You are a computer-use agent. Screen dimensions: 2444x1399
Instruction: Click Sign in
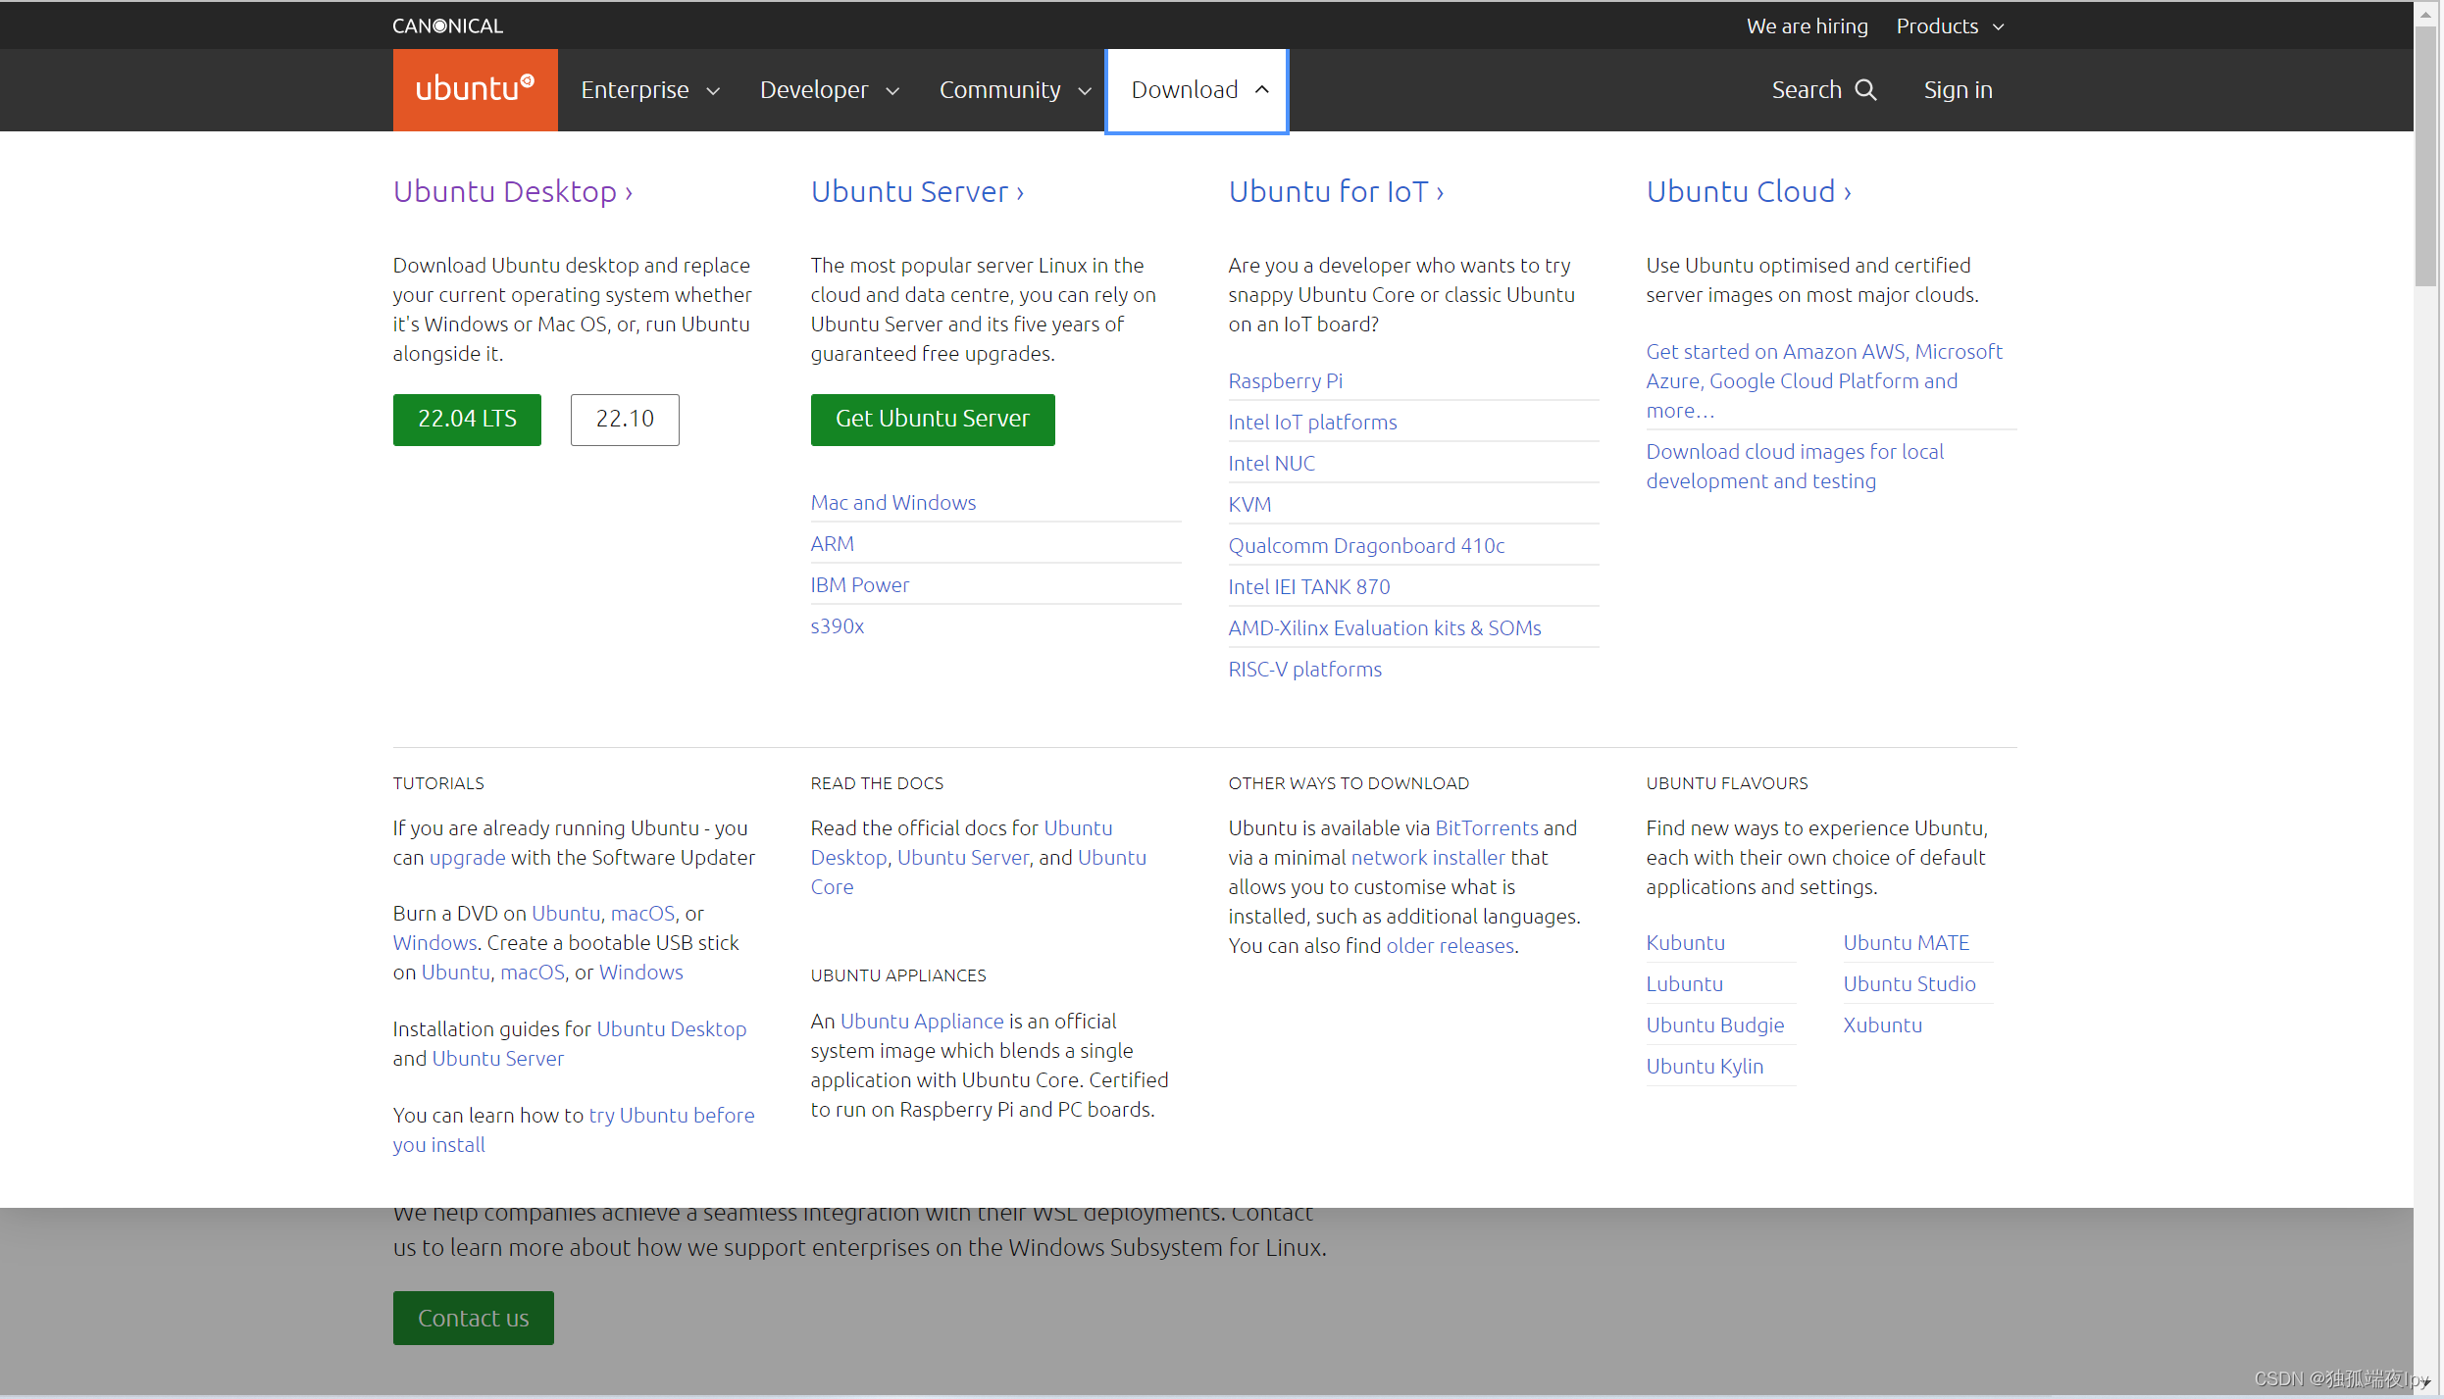(1958, 90)
